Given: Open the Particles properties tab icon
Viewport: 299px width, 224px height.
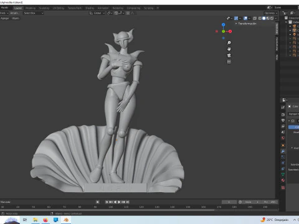Looking at the screenshot, I should tap(283, 157).
